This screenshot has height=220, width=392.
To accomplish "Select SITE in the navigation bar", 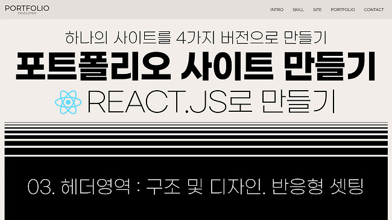I will [x=317, y=10].
